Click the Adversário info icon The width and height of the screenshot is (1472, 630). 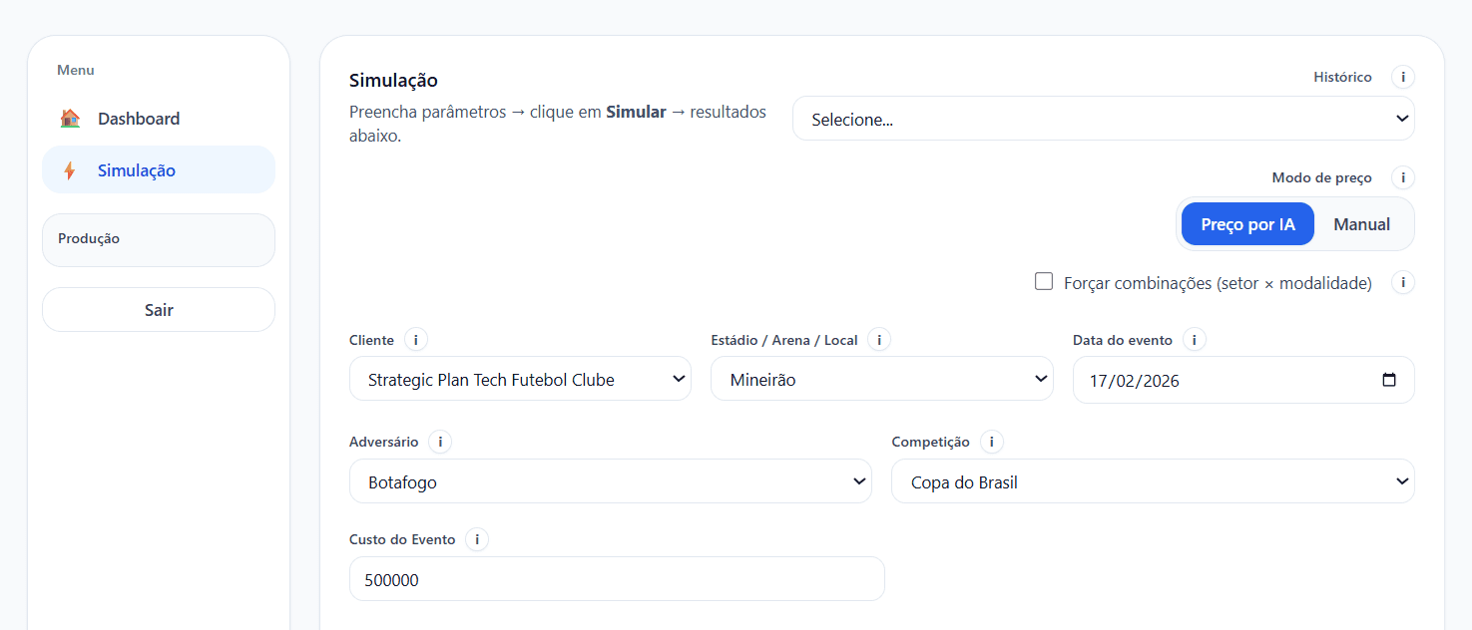coord(439,442)
